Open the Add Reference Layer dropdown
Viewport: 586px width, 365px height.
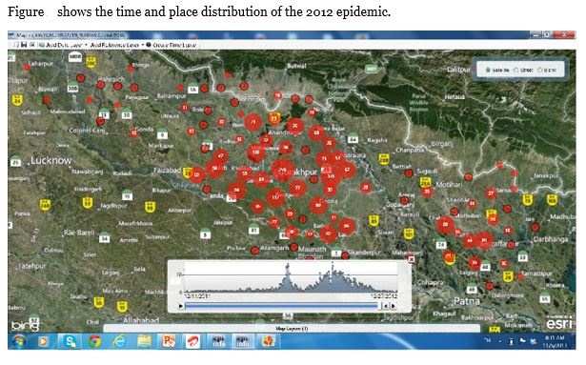tap(116, 45)
